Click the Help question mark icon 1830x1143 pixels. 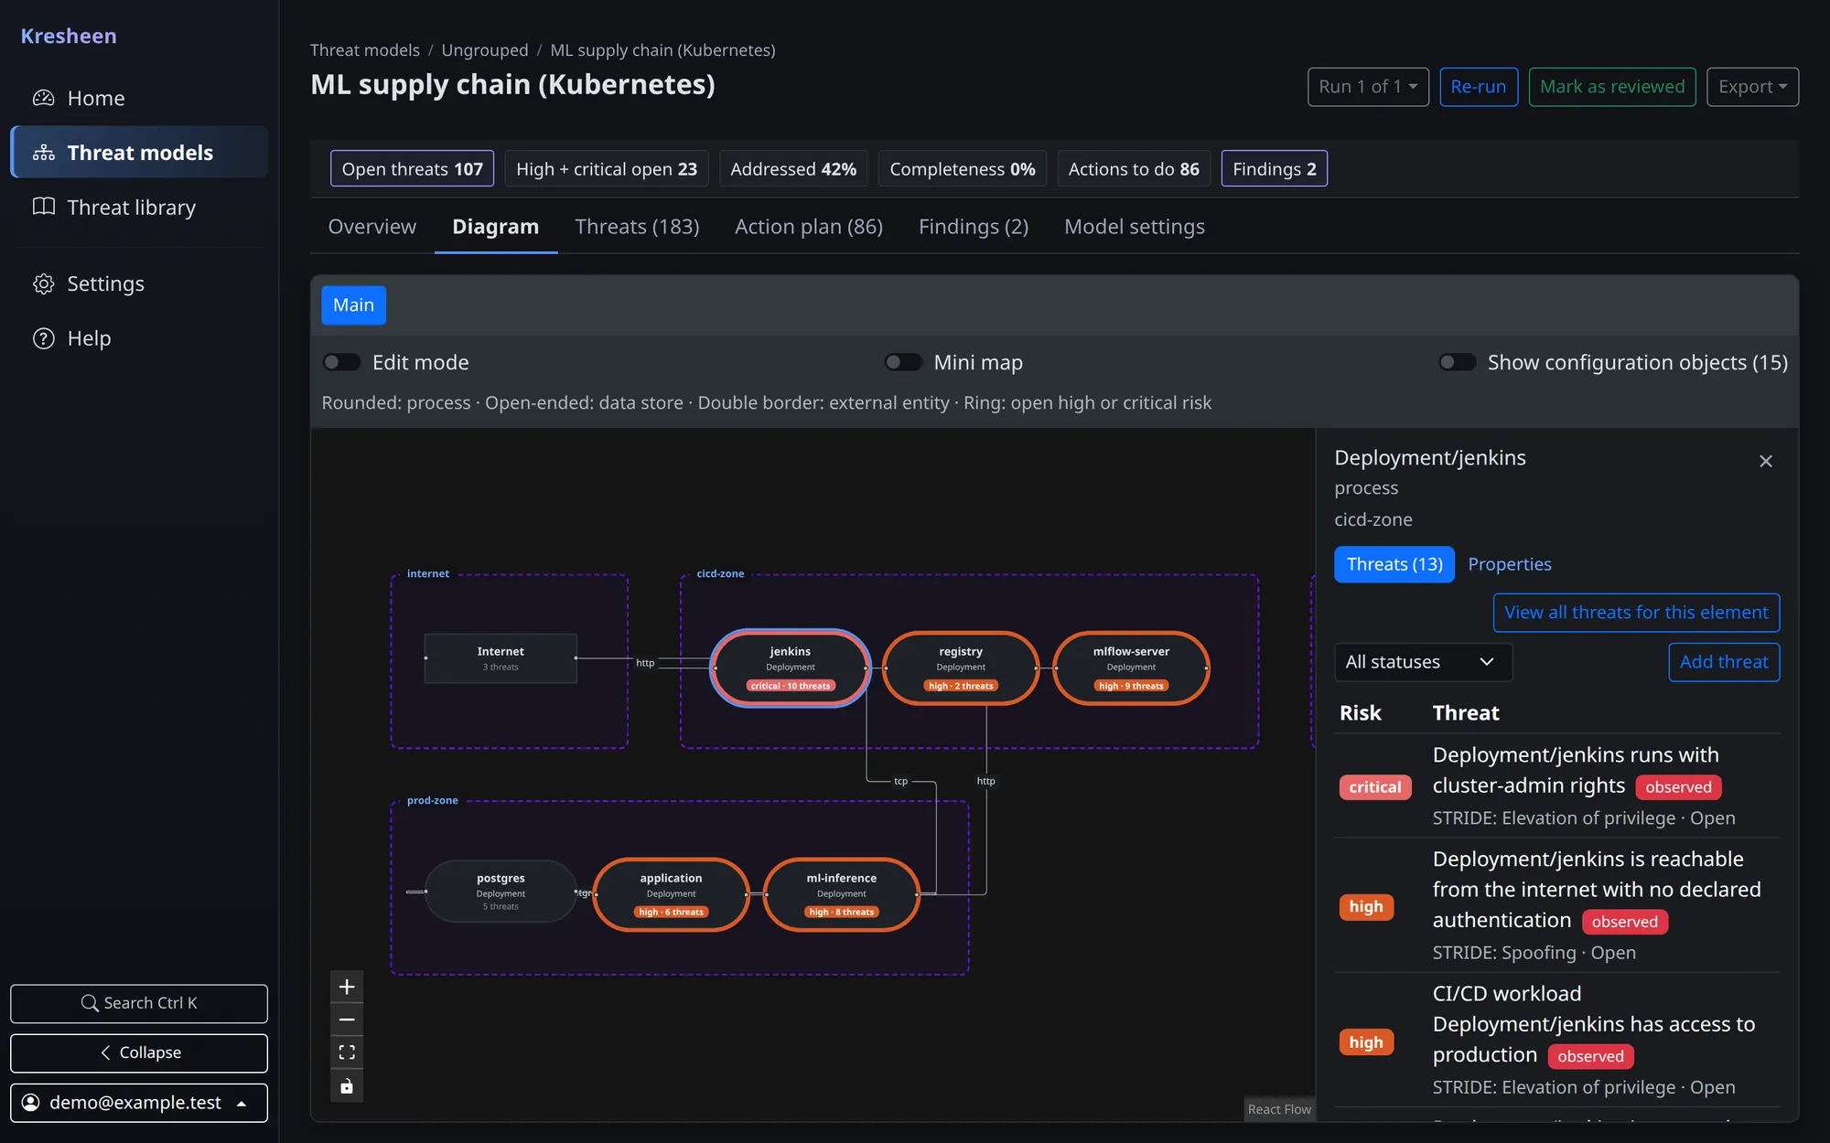44,338
